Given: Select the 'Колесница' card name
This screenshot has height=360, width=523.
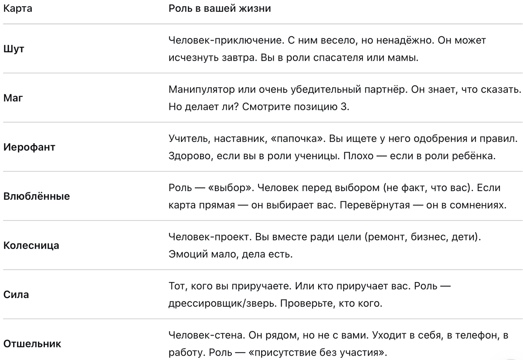Looking at the screenshot, I should tap(31, 245).
